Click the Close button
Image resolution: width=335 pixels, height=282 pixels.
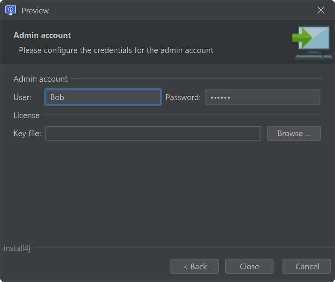[249, 266]
